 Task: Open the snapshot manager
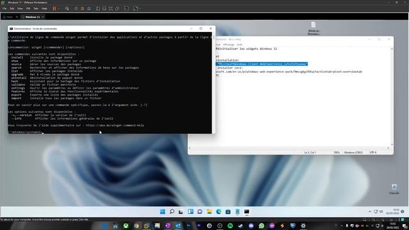[x=89, y=8]
